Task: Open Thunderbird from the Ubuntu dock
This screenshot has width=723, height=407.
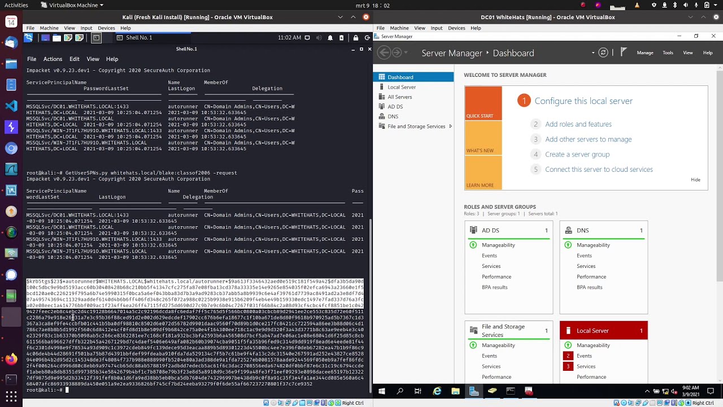Action: tap(11, 42)
